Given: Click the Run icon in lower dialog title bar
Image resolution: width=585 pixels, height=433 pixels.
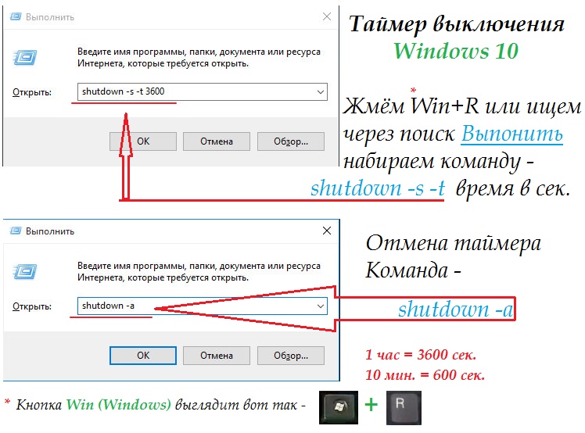Looking at the screenshot, I should (x=16, y=231).
